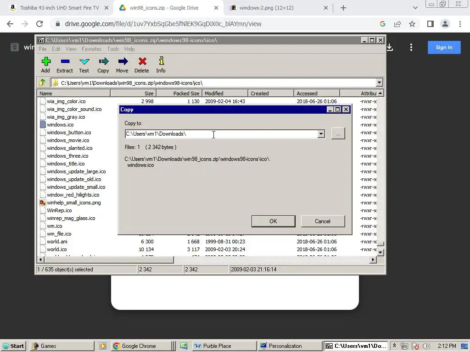Click the red Delete toolbar icon

coord(142,65)
